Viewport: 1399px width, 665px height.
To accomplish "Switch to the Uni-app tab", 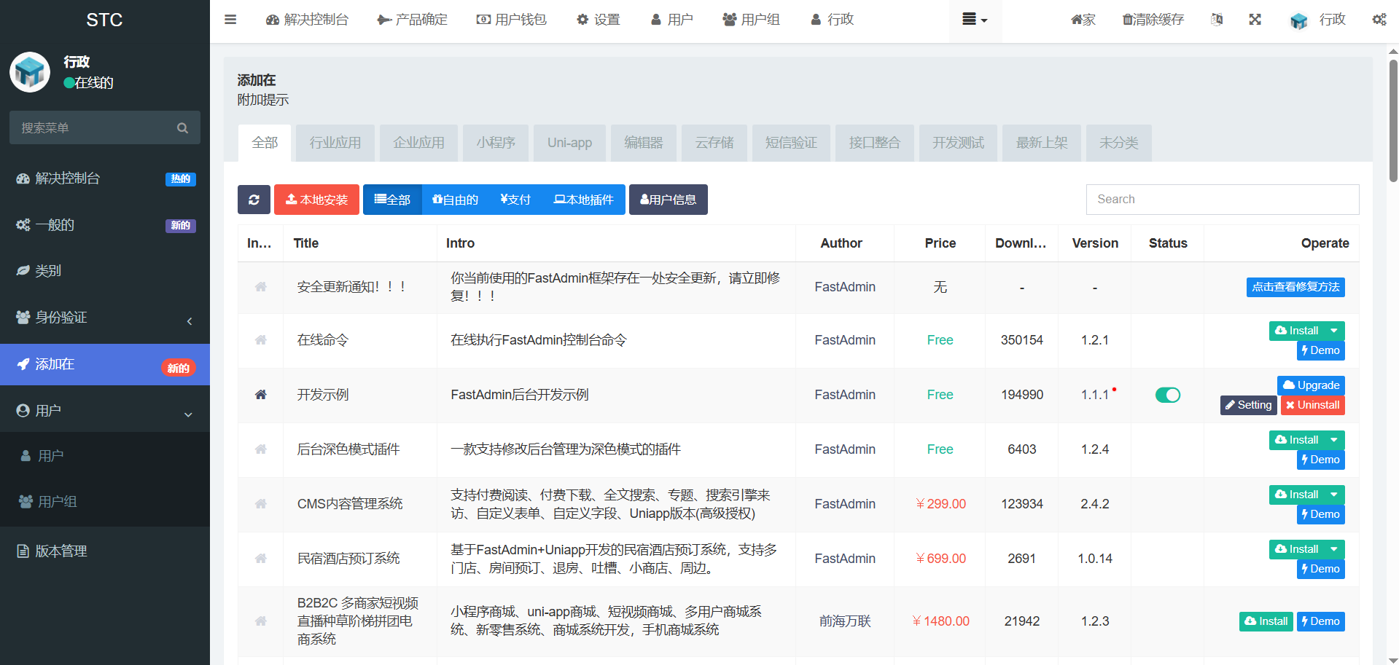I will [570, 143].
